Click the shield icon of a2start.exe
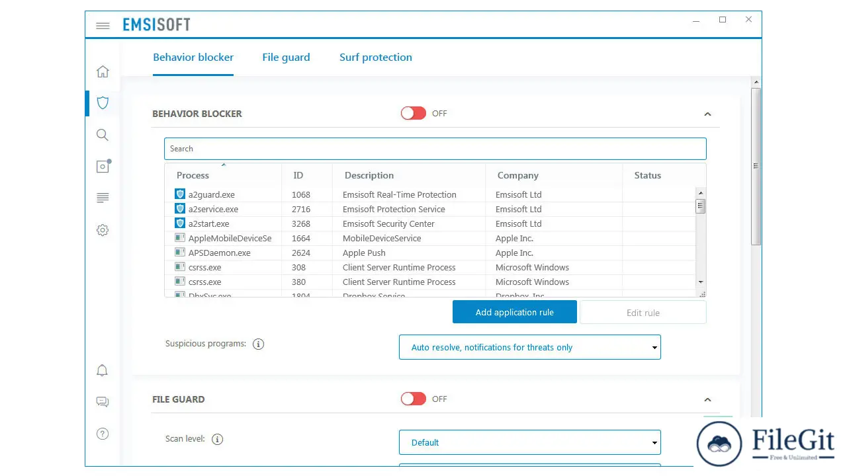 tap(179, 223)
